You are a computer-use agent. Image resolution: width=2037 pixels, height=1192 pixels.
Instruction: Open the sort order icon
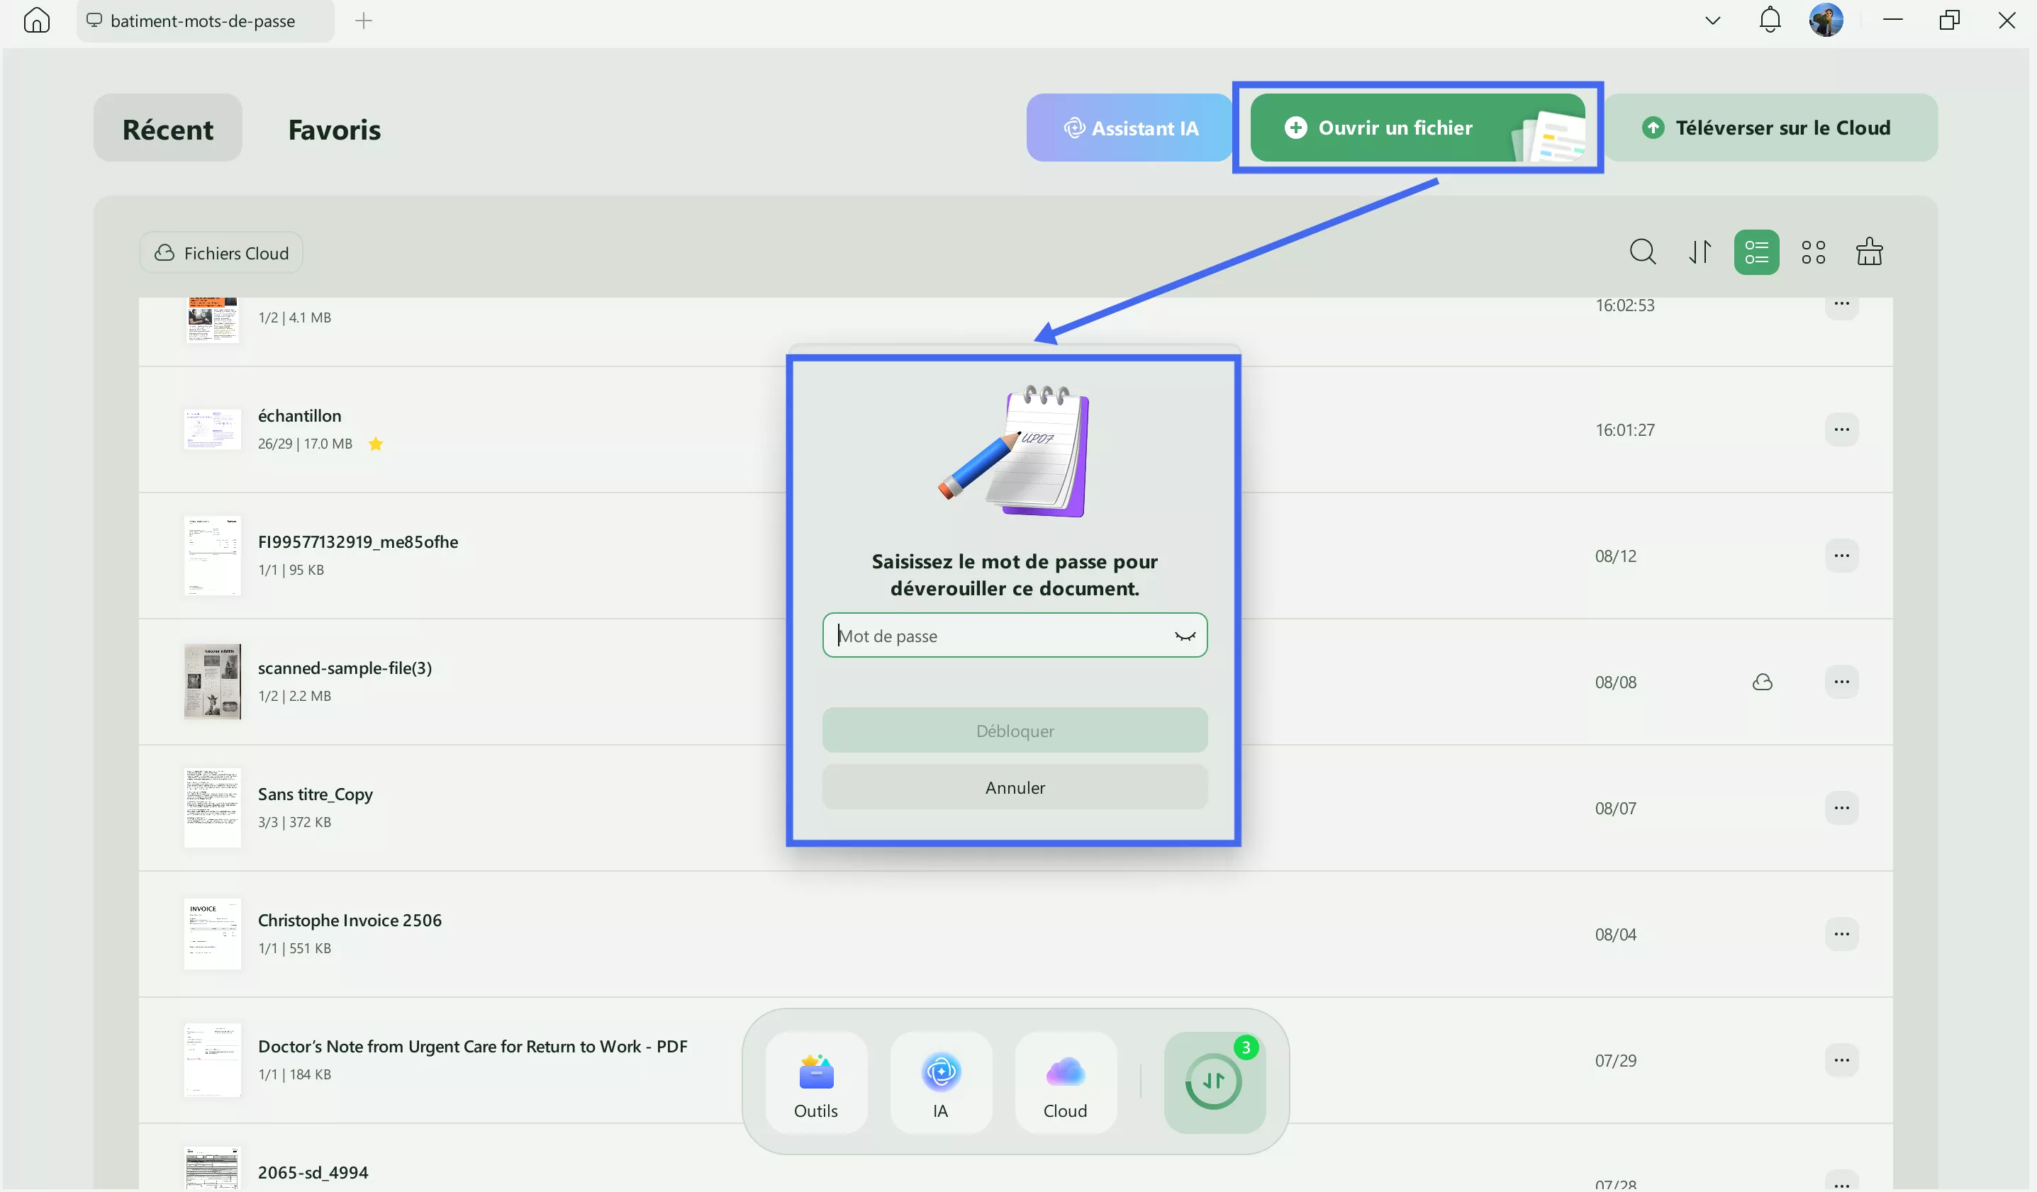[x=1699, y=252]
